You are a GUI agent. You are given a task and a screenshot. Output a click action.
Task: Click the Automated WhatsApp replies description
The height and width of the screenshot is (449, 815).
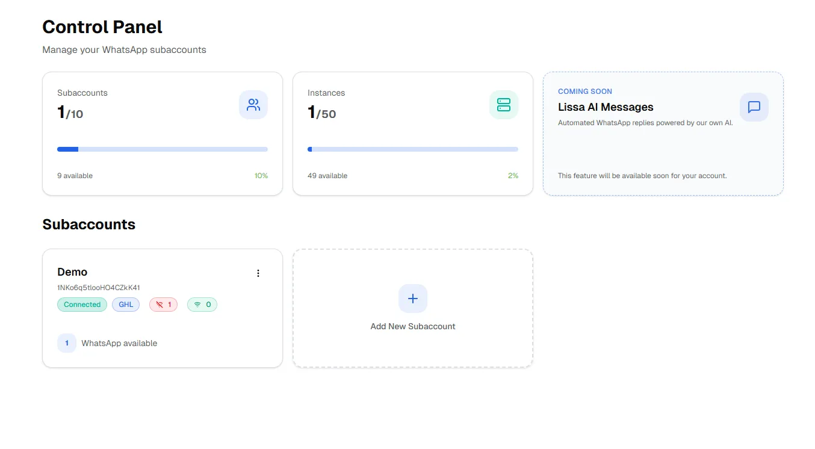[x=645, y=123]
